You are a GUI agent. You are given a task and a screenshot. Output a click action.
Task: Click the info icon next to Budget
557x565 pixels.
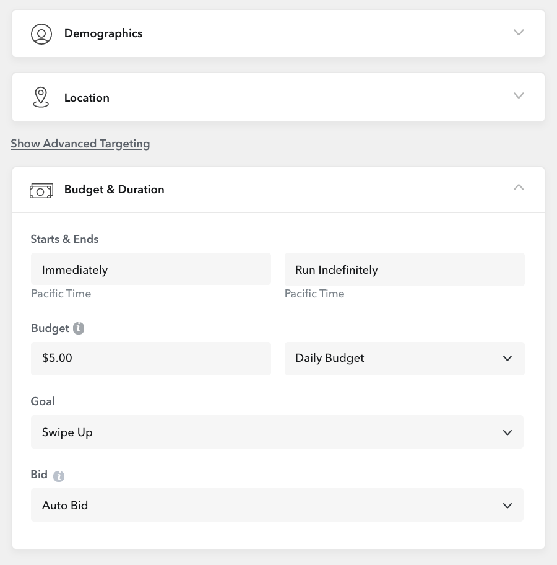tap(78, 328)
